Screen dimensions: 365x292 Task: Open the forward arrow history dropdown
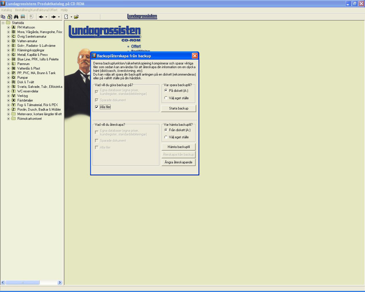59,17
